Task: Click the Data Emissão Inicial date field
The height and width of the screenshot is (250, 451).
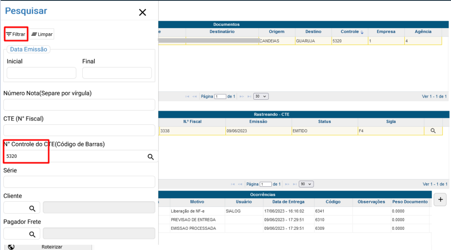Action: click(x=41, y=73)
